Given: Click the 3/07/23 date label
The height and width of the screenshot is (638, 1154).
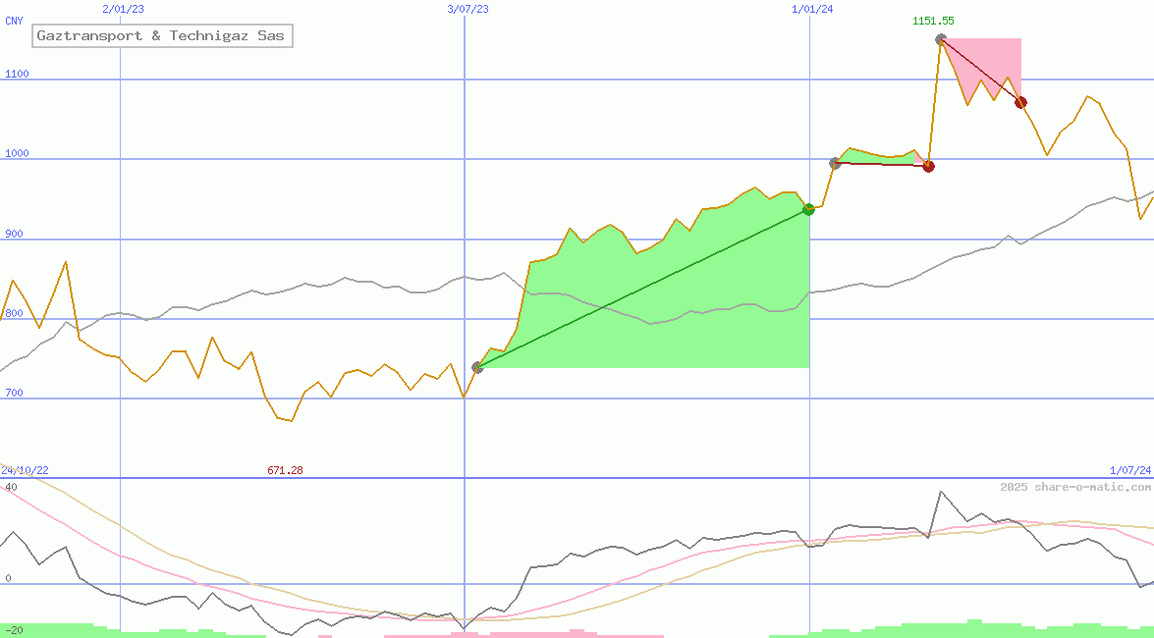Looking at the screenshot, I should (467, 9).
